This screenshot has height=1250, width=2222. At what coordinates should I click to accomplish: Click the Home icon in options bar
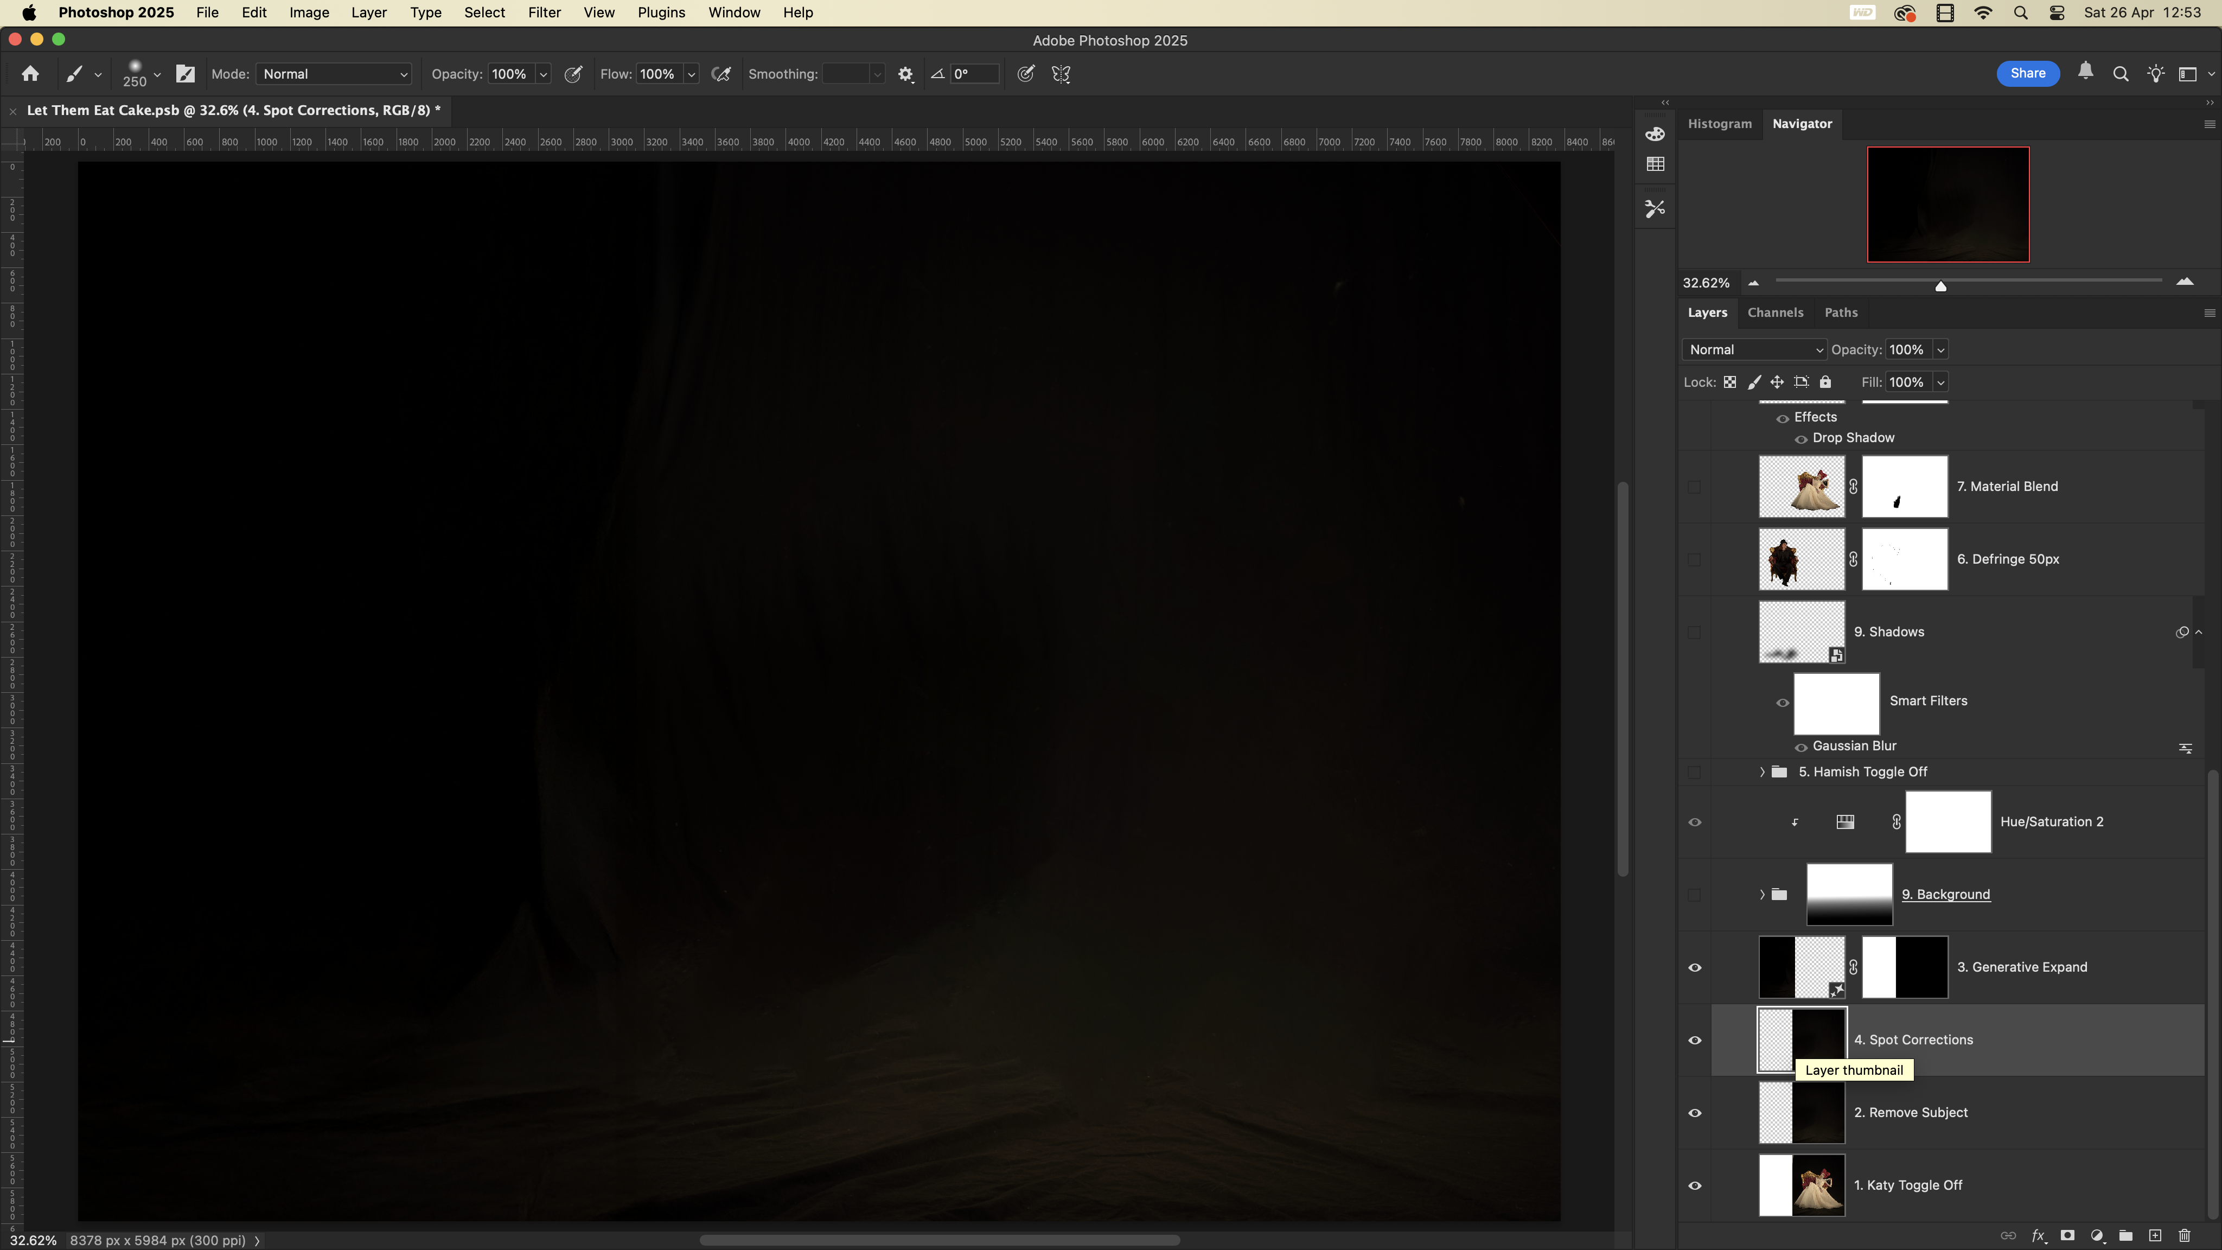(x=30, y=74)
